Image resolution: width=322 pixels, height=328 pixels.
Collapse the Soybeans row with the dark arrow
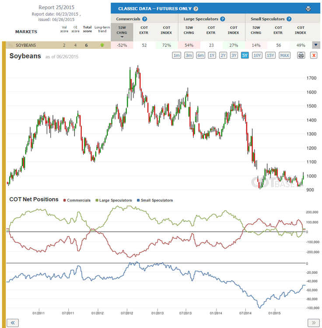click(316, 45)
